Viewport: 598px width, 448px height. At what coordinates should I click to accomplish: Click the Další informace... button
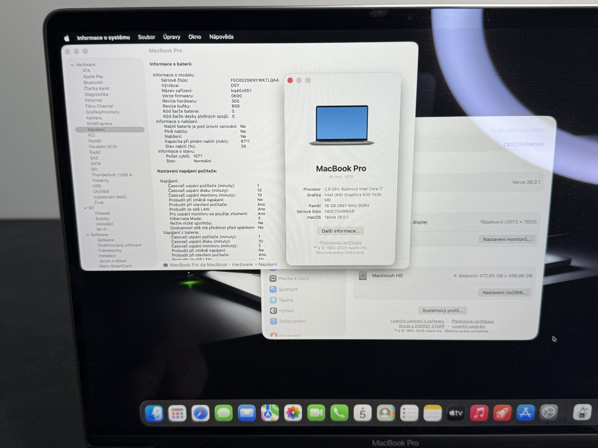coord(340,231)
